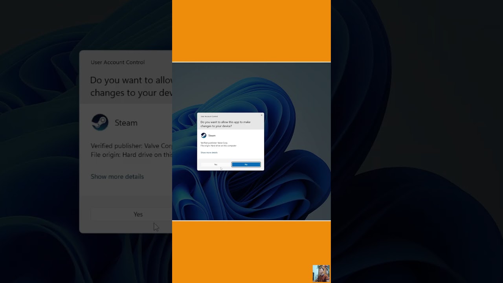503x283 pixels.
Task: Click Yes in the small sharp UAC dialog
Action: 216,164
